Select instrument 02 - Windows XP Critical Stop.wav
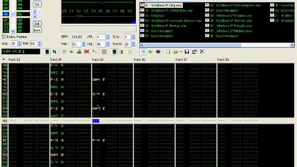Screen dimensions: 297x167 pyautogui.click(x=168, y=10)
